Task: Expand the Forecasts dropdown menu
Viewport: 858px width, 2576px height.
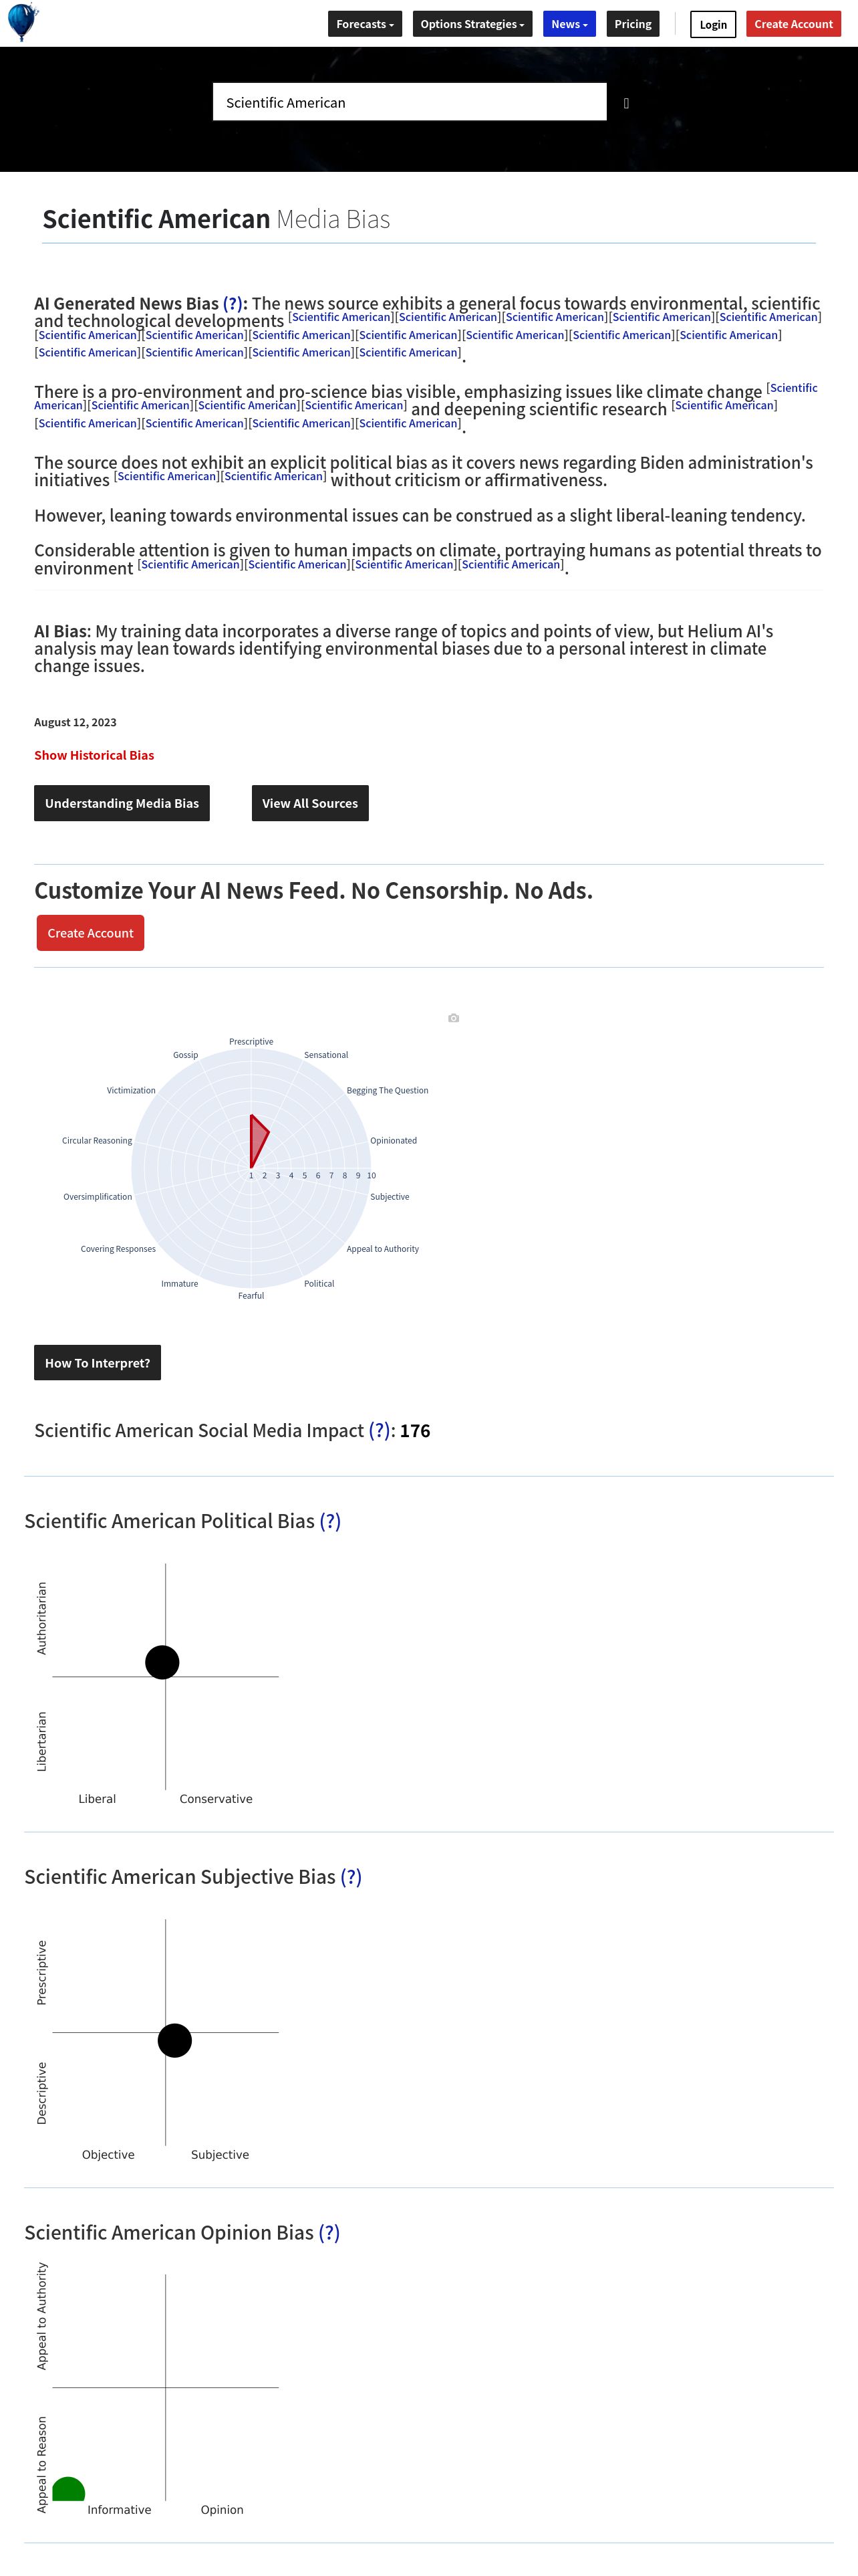Action: [x=365, y=24]
